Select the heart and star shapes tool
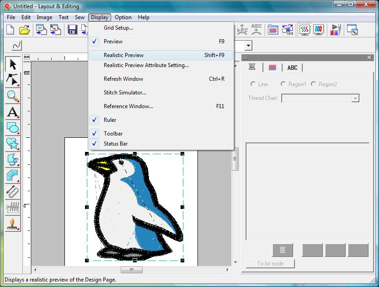The height and width of the screenshot is (287, 379). (12, 144)
